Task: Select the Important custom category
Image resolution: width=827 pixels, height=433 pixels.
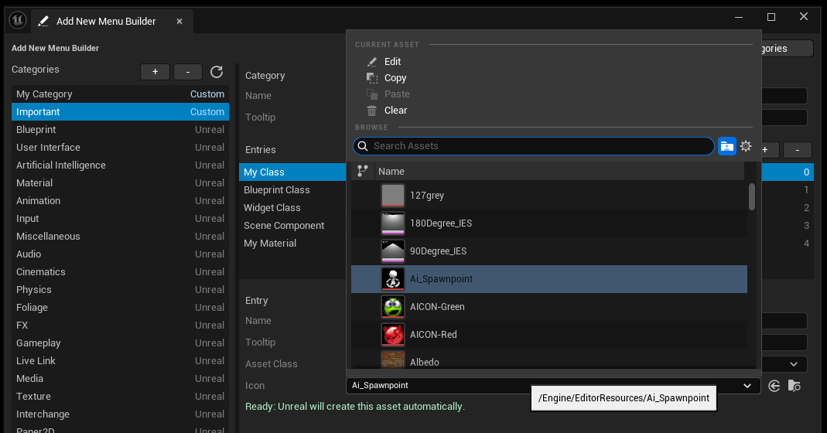Action: point(120,112)
